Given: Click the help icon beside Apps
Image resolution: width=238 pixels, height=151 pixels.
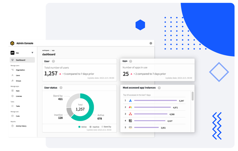Looking at the screenshot, I should coord(130,61).
